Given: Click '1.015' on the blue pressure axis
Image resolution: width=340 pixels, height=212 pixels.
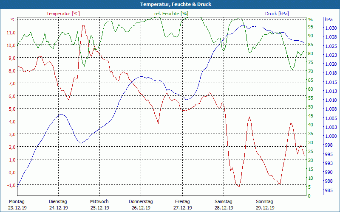Looking at the screenshot, I should coord(331,82).
